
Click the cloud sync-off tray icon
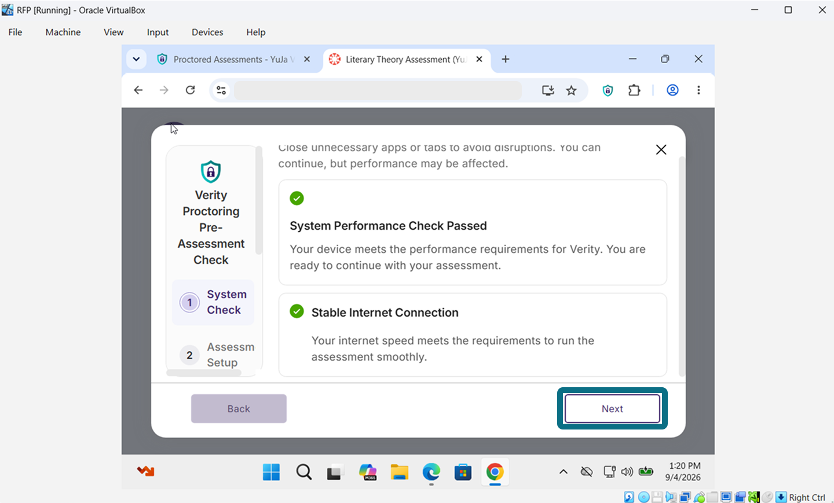point(586,472)
